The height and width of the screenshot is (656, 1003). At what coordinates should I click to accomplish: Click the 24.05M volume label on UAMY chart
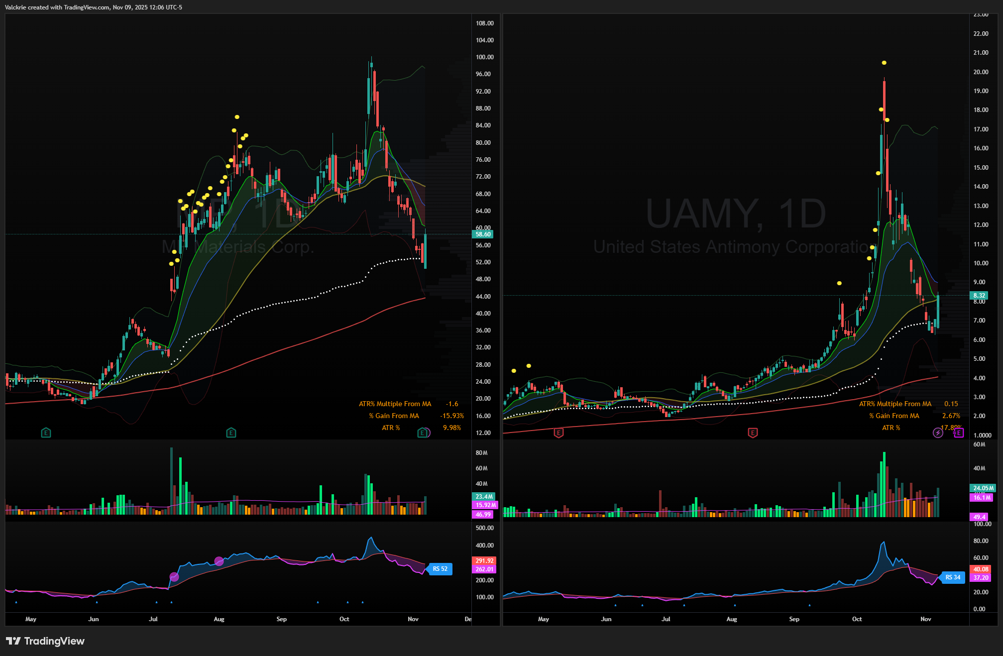pos(983,488)
